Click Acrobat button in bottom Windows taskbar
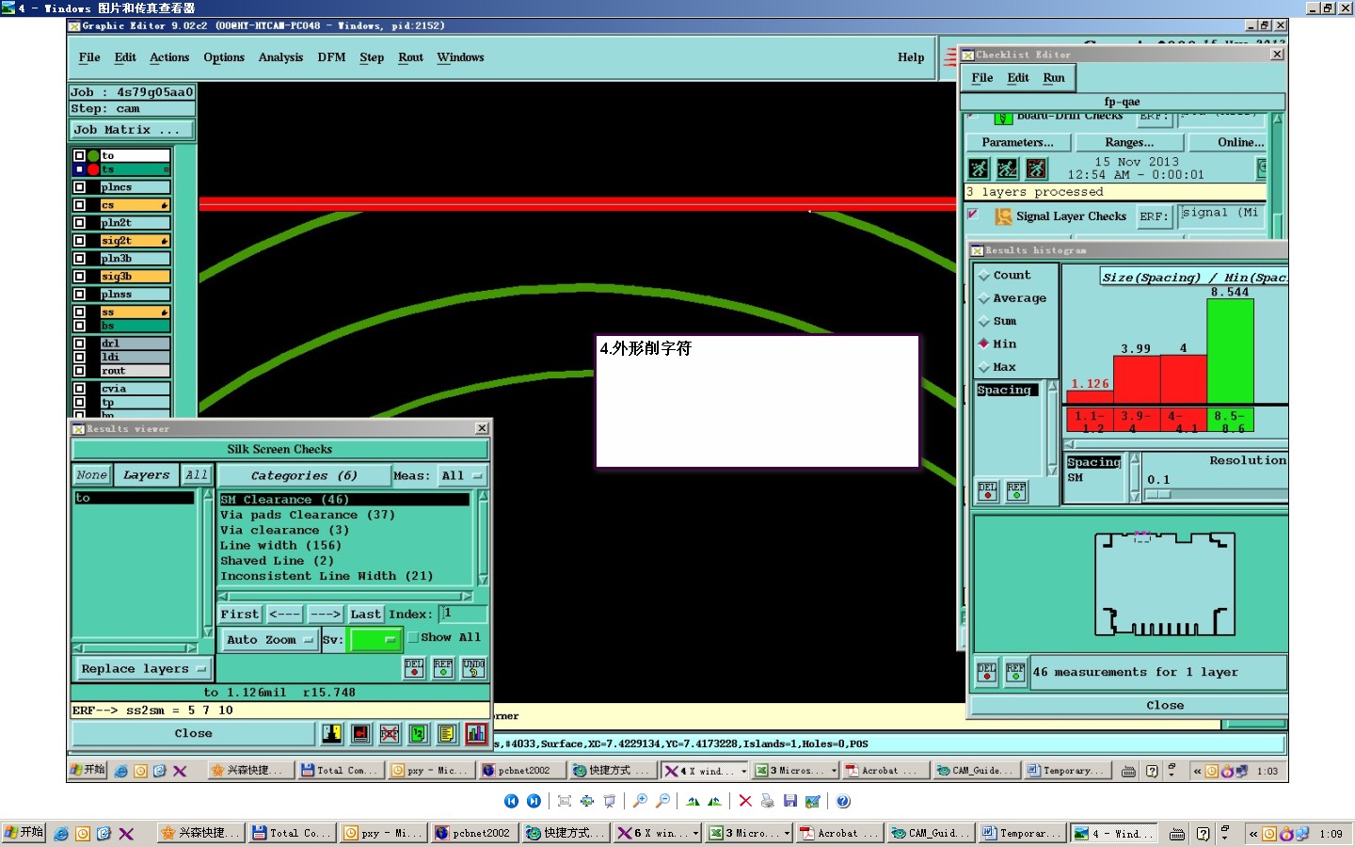 point(838,834)
